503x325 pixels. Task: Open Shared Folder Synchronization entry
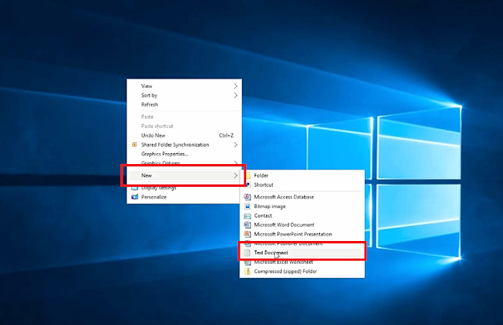pyautogui.click(x=184, y=144)
